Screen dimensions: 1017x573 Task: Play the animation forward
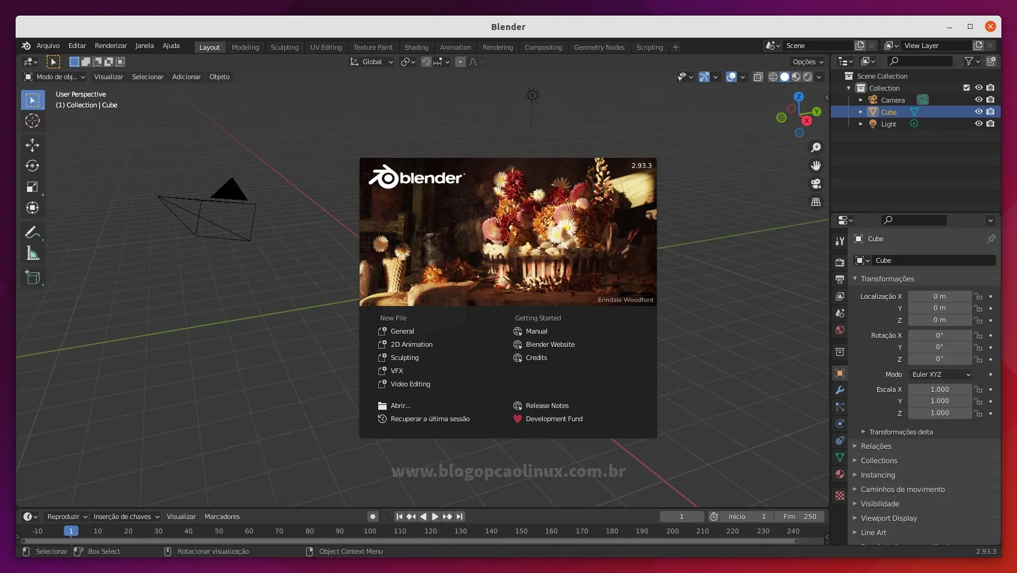[x=435, y=517]
